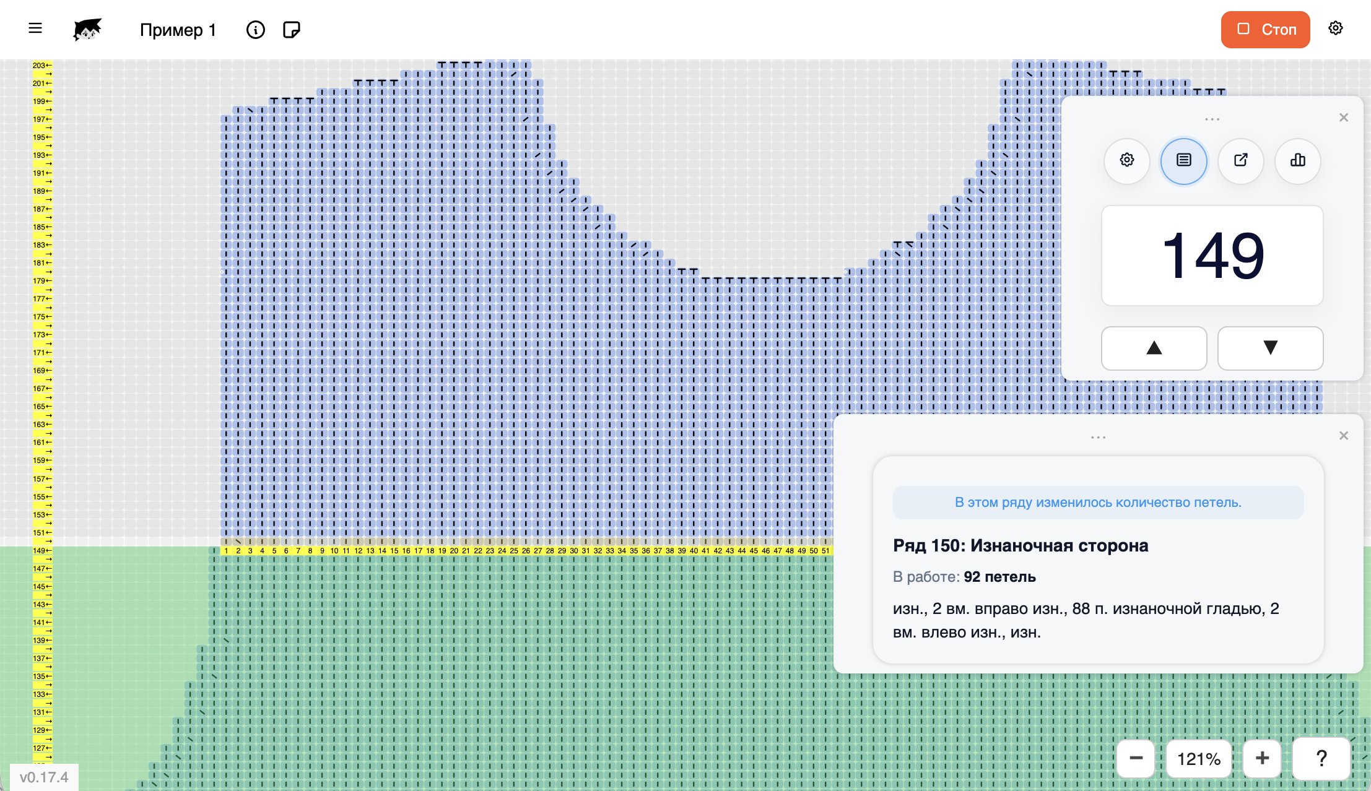
Task: Open the hamburger menu
Action: point(35,28)
